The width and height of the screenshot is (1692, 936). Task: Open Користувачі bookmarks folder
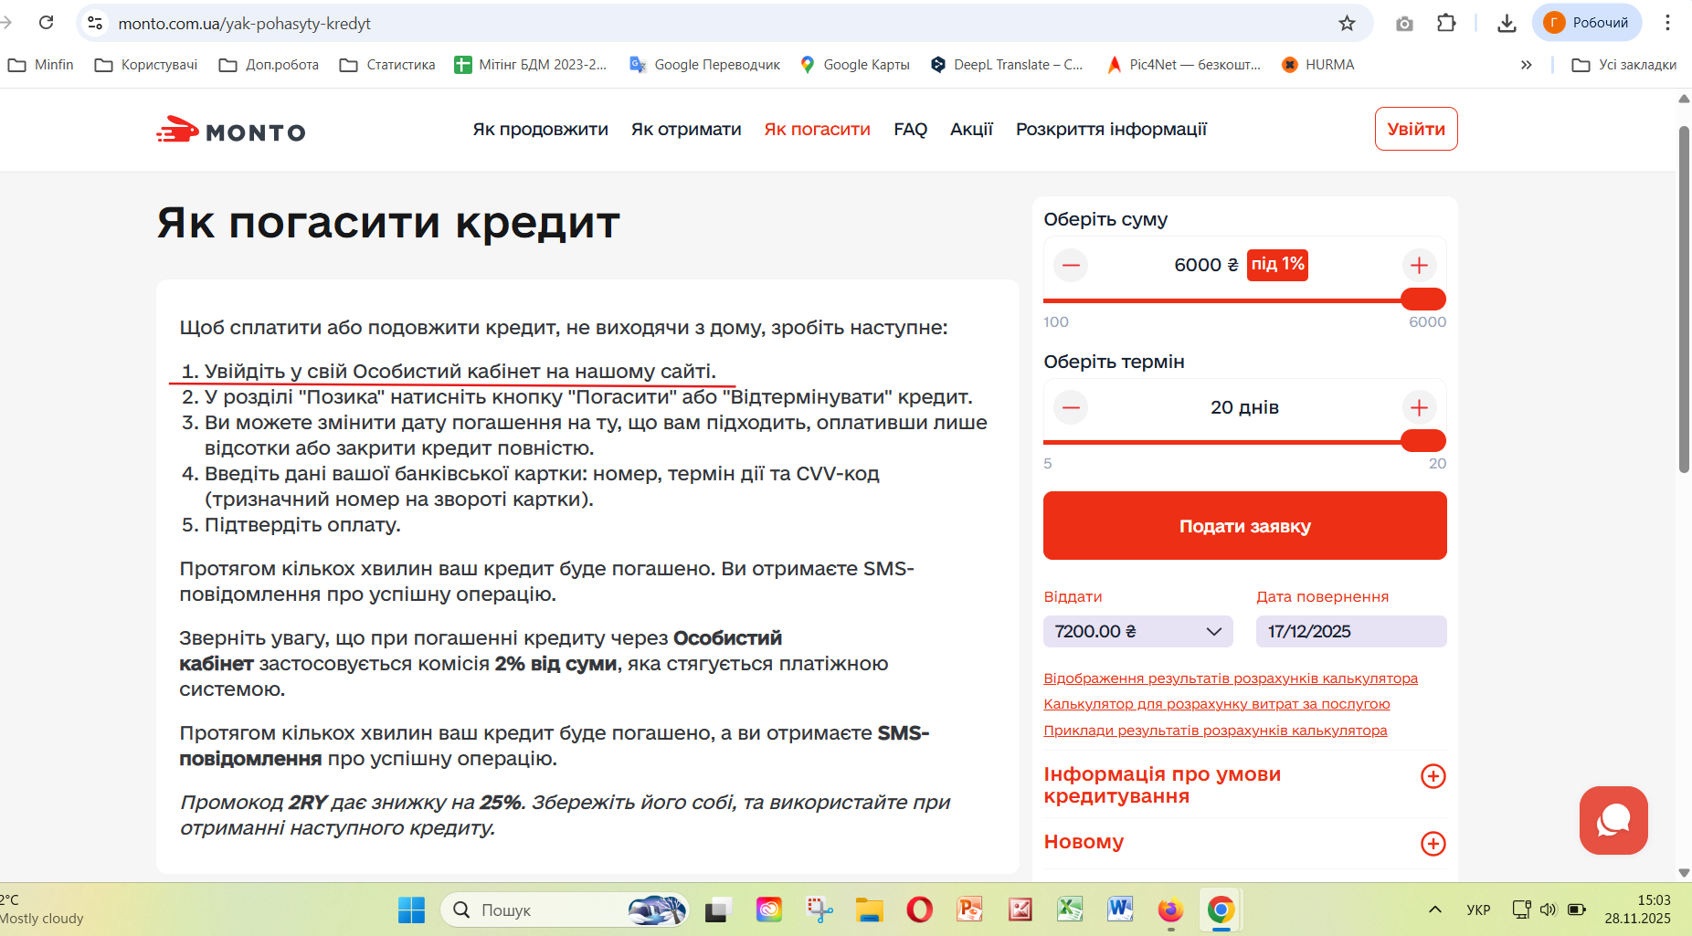coord(146,65)
